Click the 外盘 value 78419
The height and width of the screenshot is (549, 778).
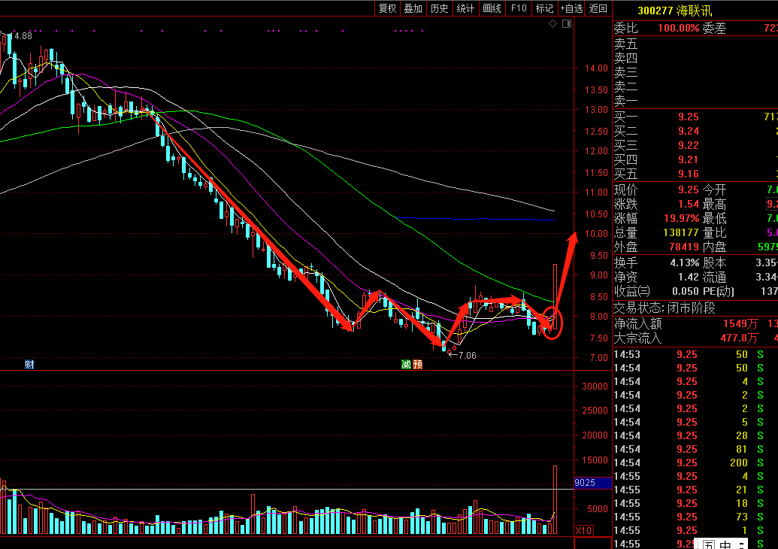point(684,247)
